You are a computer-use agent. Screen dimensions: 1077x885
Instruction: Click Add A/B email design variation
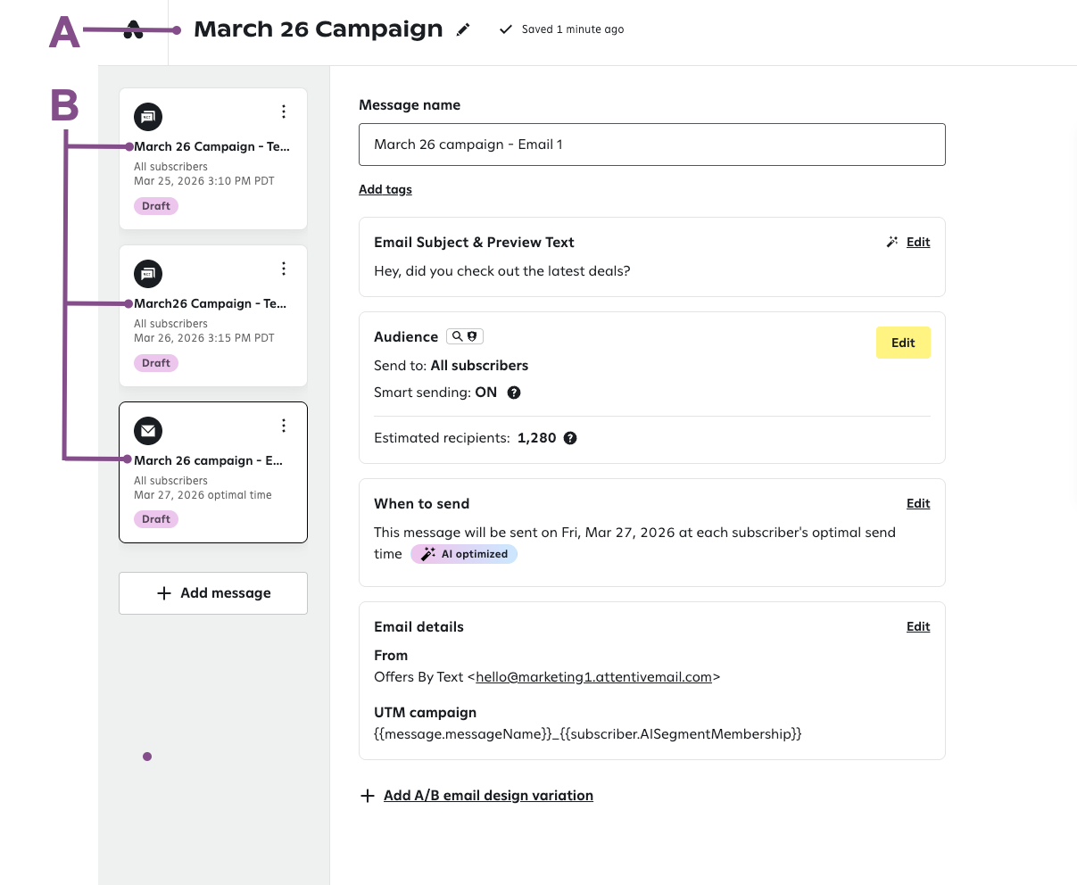(487, 796)
